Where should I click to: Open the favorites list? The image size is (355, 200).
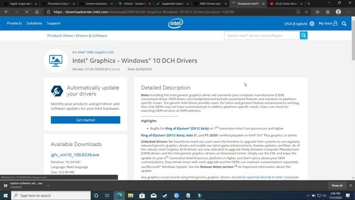pyautogui.click(x=317, y=12)
